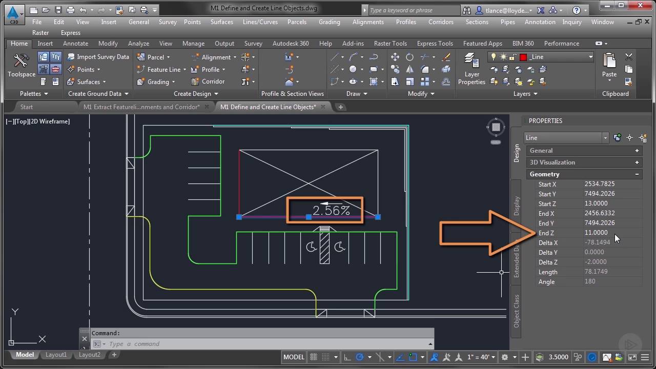Image resolution: width=656 pixels, height=369 pixels.
Task: Select the Explode tool in Modify
Action: coord(446,69)
